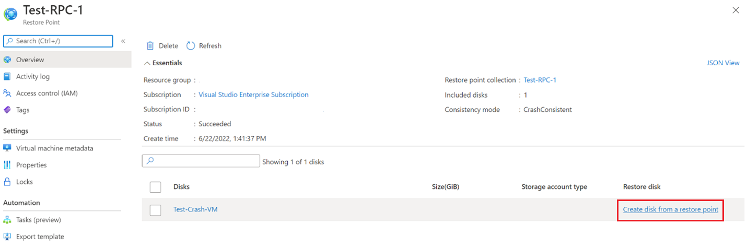
Task: Select all disks with header checkbox
Action: click(155, 187)
